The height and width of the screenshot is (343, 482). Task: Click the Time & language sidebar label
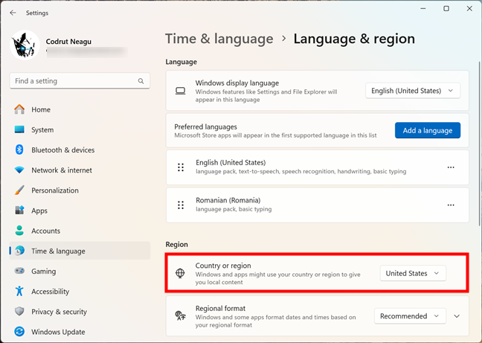[x=58, y=251]
